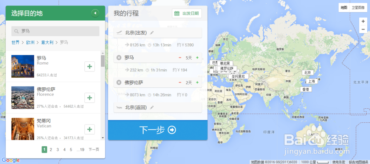Click the departure plane icon beside 北京(出发)
This screenshot has width=370, height=164.
click(120, 33)
